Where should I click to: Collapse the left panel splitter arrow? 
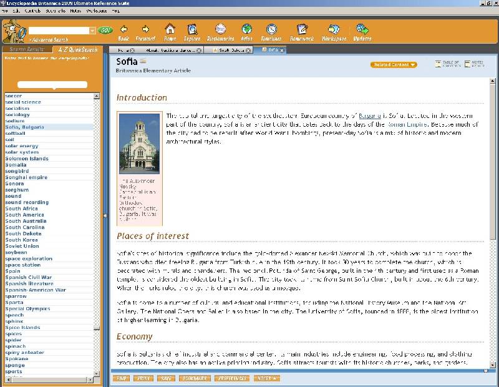point(105,215)
